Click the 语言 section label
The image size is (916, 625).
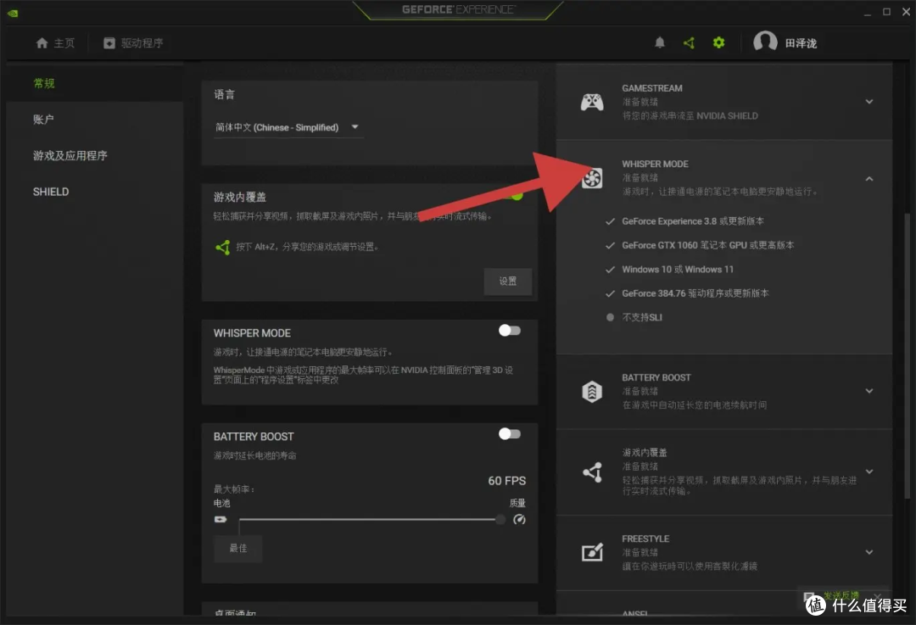(x=224, y=95)
